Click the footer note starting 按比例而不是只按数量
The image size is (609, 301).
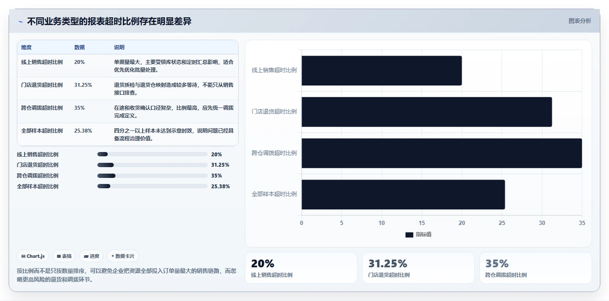(126, 275)
